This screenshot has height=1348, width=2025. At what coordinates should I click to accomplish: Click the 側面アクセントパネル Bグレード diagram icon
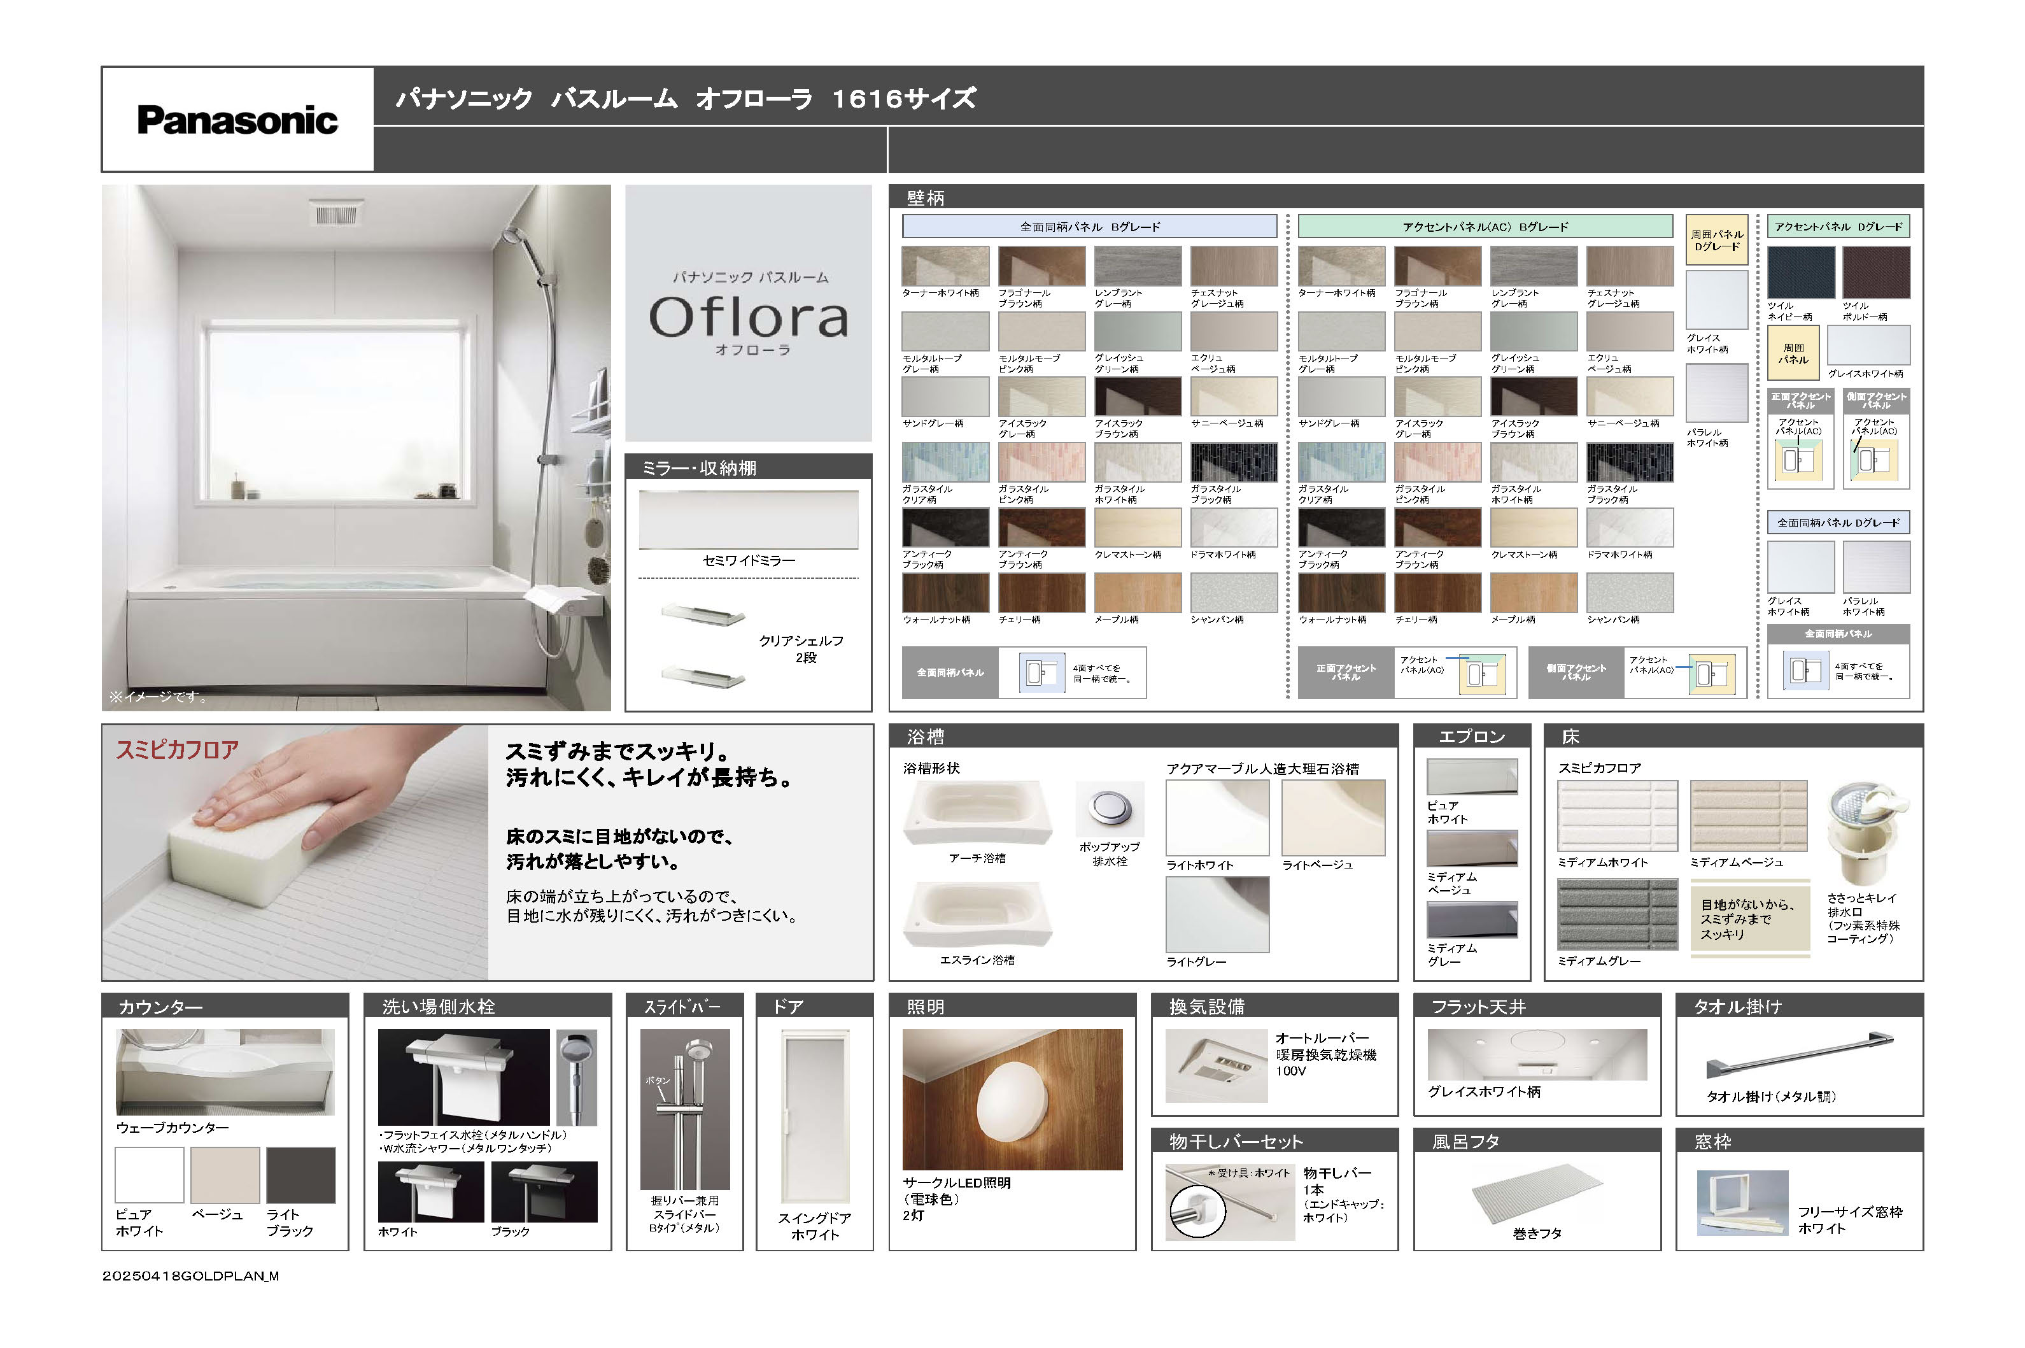point(1712,673)
